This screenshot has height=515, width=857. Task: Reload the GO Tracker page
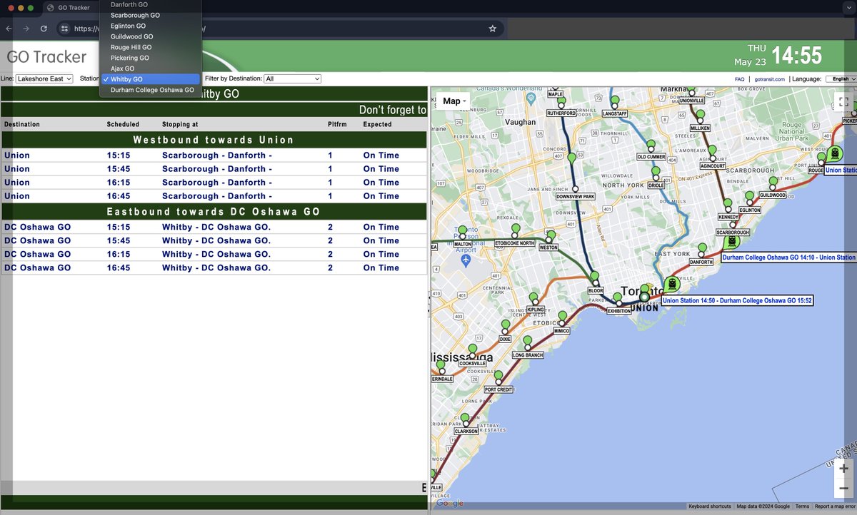tap(44, 29)
